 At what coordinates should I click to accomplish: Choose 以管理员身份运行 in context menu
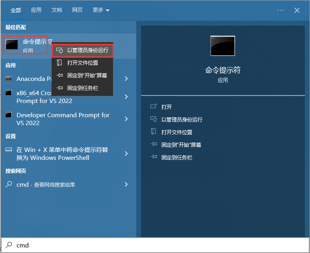(x=82, y=50)
